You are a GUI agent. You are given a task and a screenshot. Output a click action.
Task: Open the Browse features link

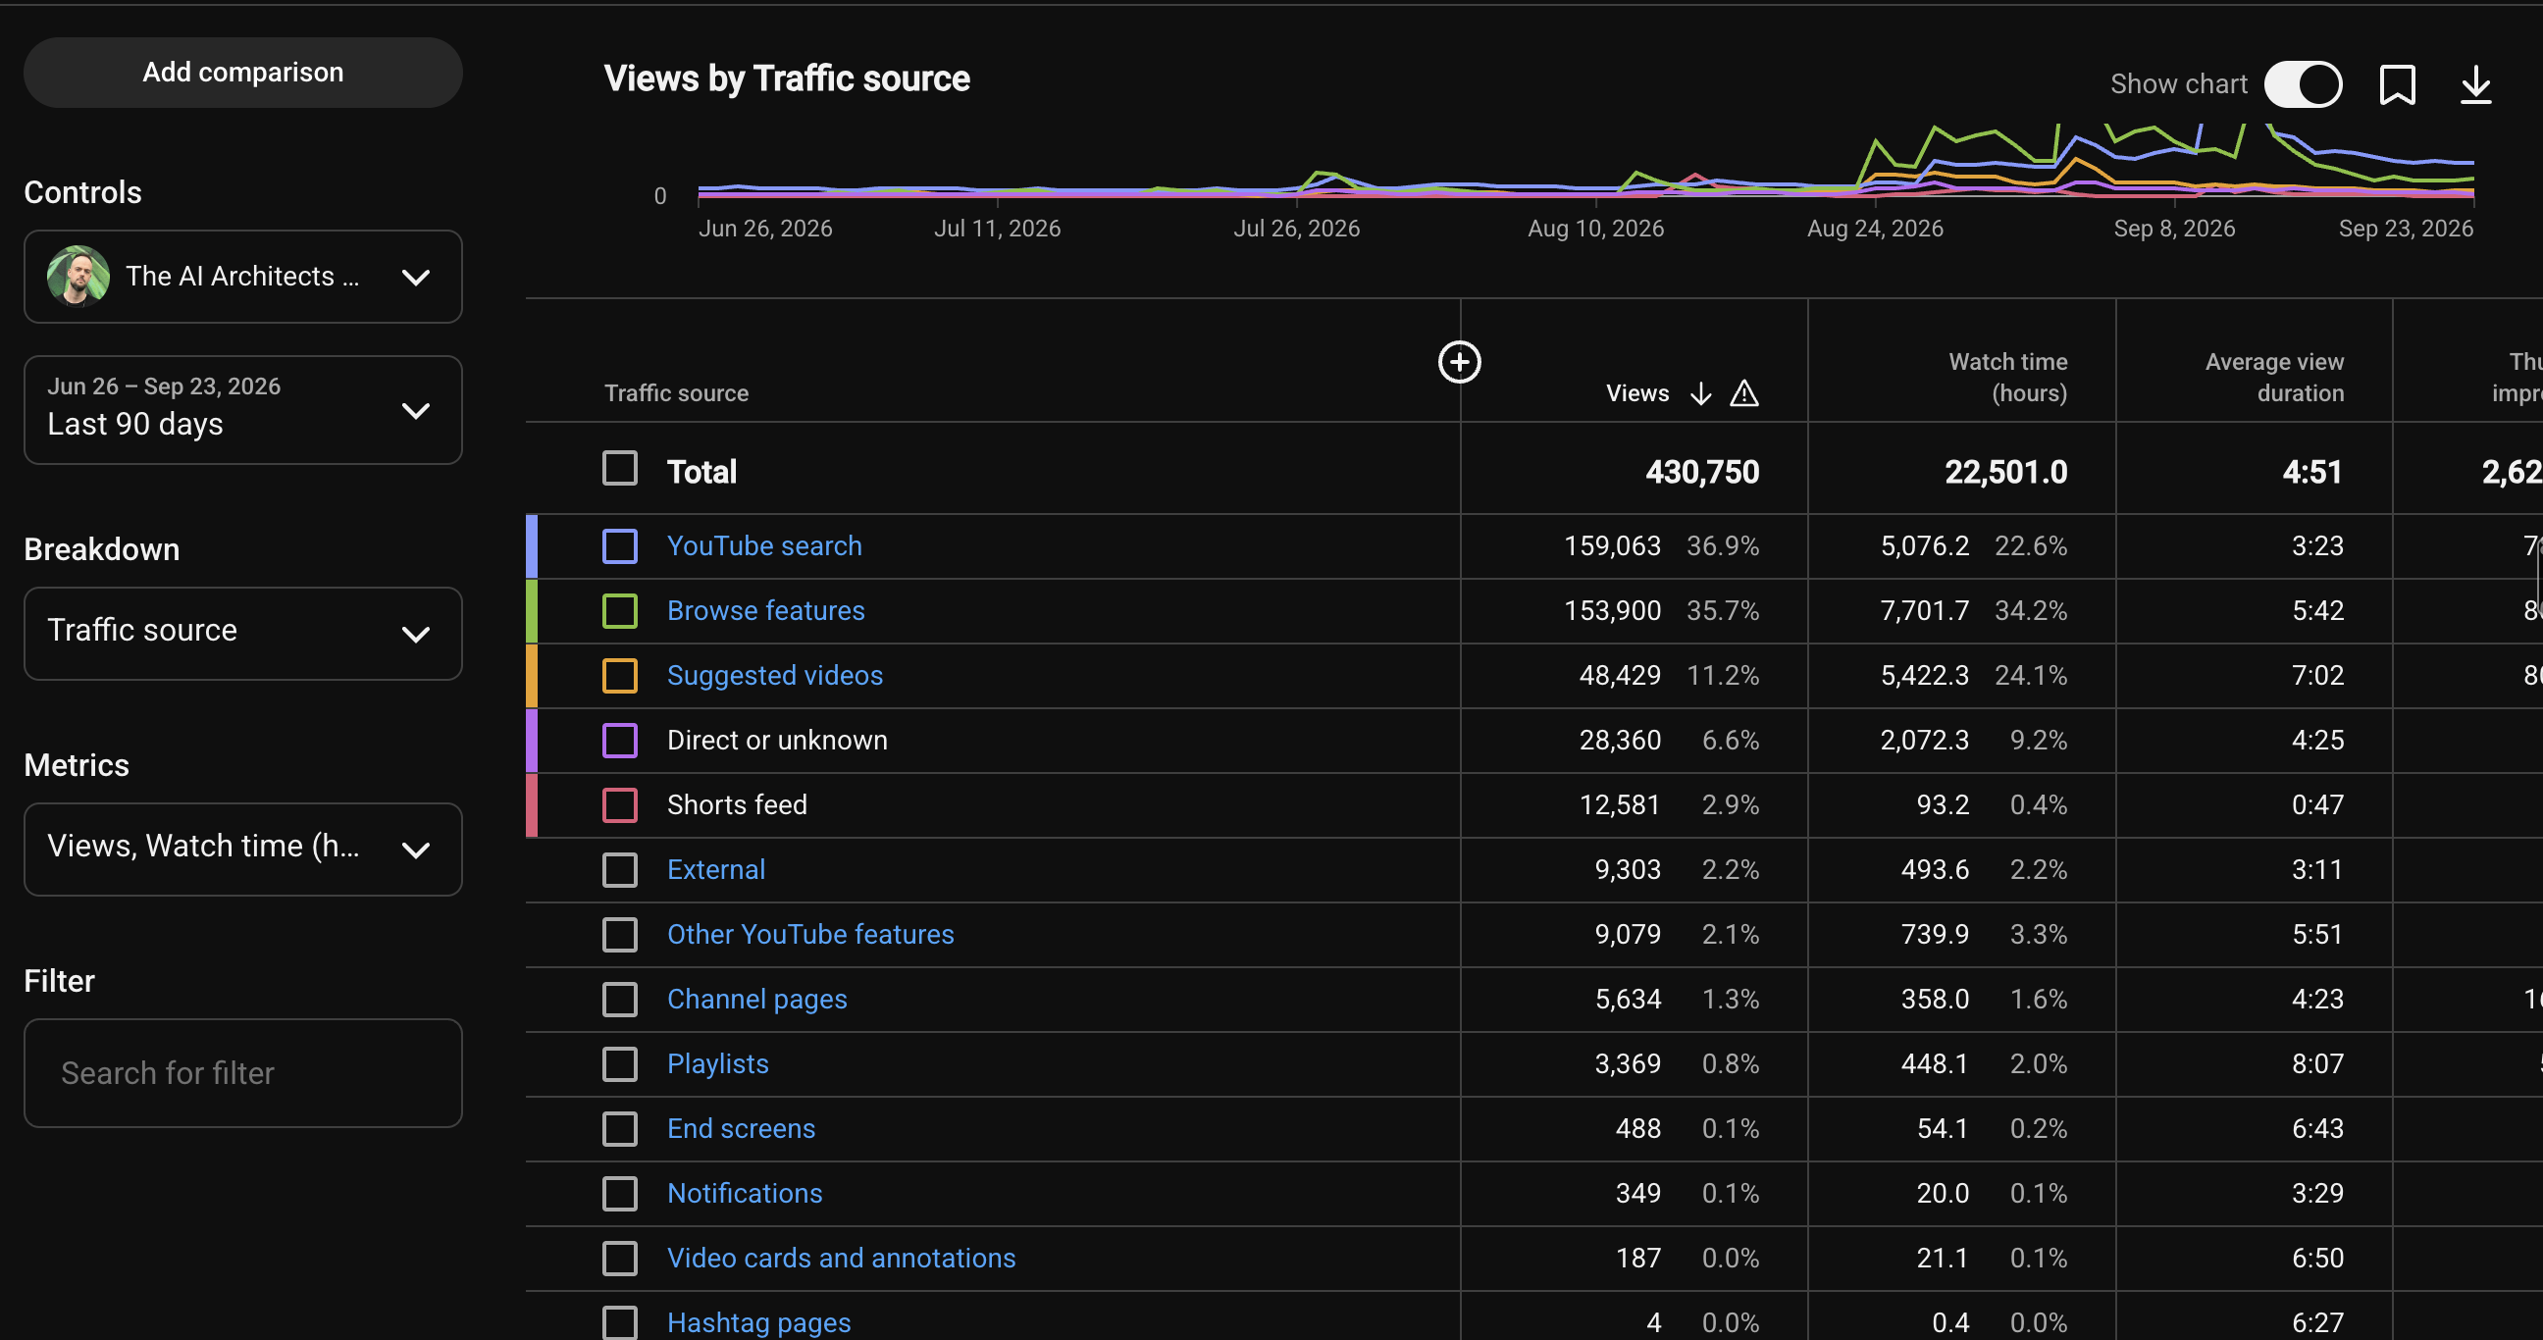(765, 611)
